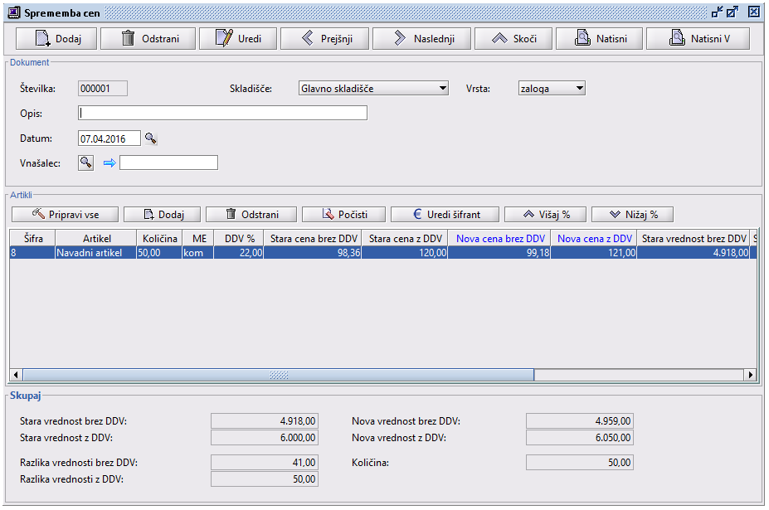The width and height of the screenshot is (769, 510).
Task: Click into the Opis text field
Action: coord(222,114)
